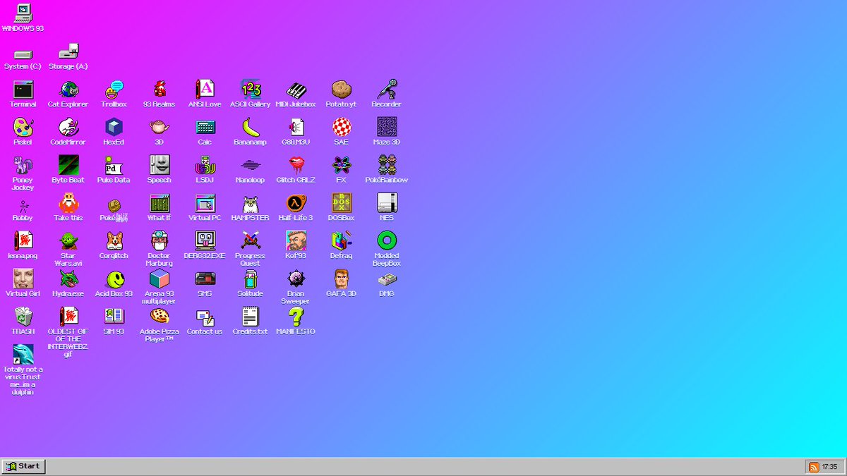Launch the FX atom icon
This screenshot has width=847, height=476.
[x=342, y=165]
